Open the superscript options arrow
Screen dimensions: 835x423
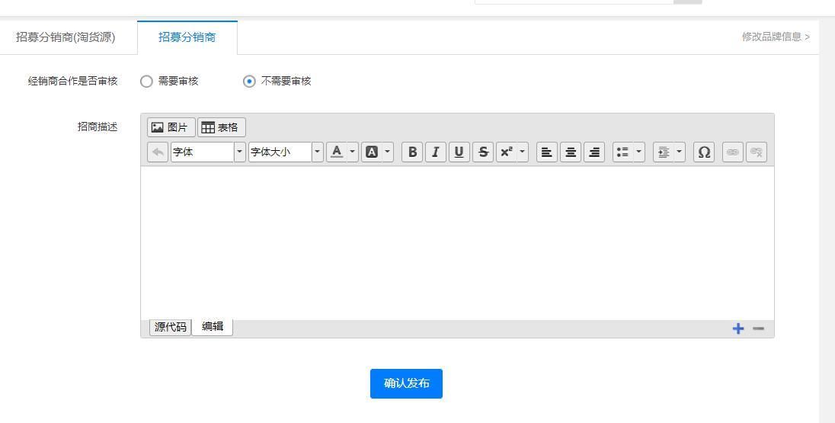point(523,152)
